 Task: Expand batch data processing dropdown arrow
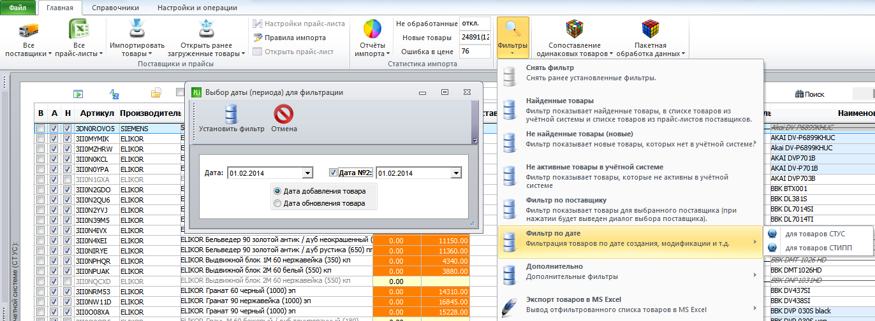coord(683,54)
